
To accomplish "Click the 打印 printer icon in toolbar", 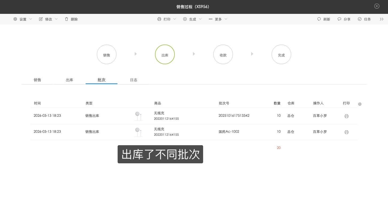I will (x=159, y=19).
